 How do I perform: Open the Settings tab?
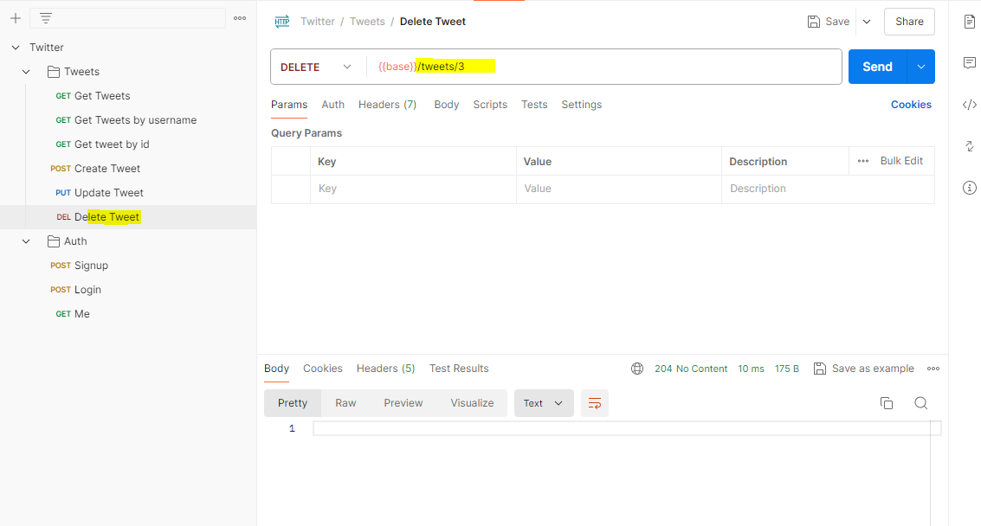(581, 105)
